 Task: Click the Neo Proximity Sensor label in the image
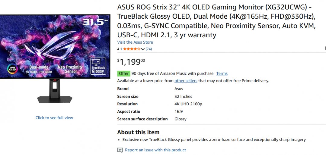point(70,69)
